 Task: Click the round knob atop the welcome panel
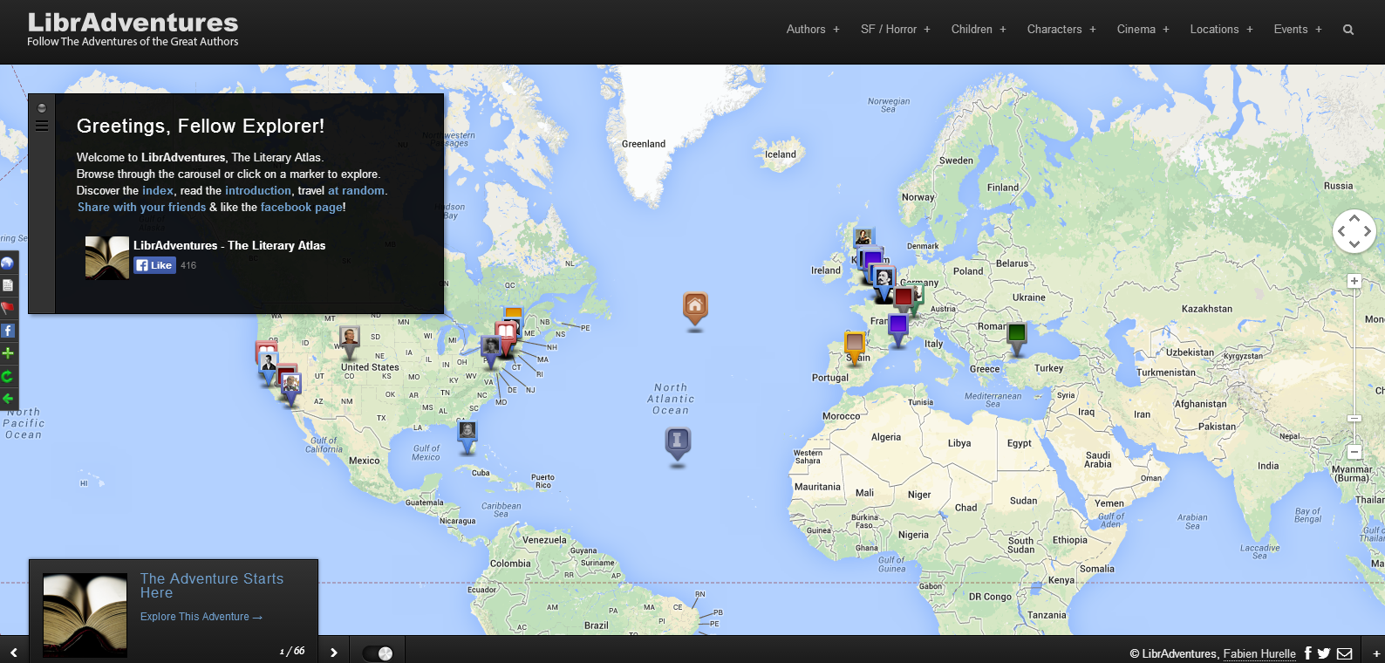point(41,108)
